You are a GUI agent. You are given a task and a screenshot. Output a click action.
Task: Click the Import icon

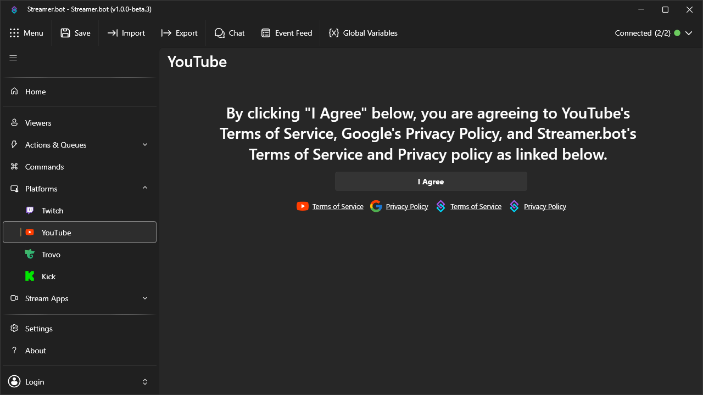(126, 33)
